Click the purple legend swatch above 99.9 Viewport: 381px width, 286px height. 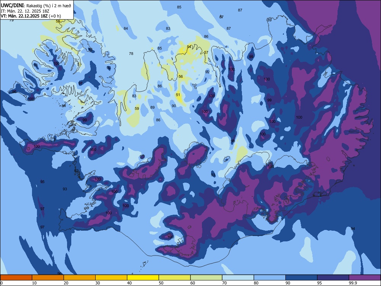coord(365,278)
